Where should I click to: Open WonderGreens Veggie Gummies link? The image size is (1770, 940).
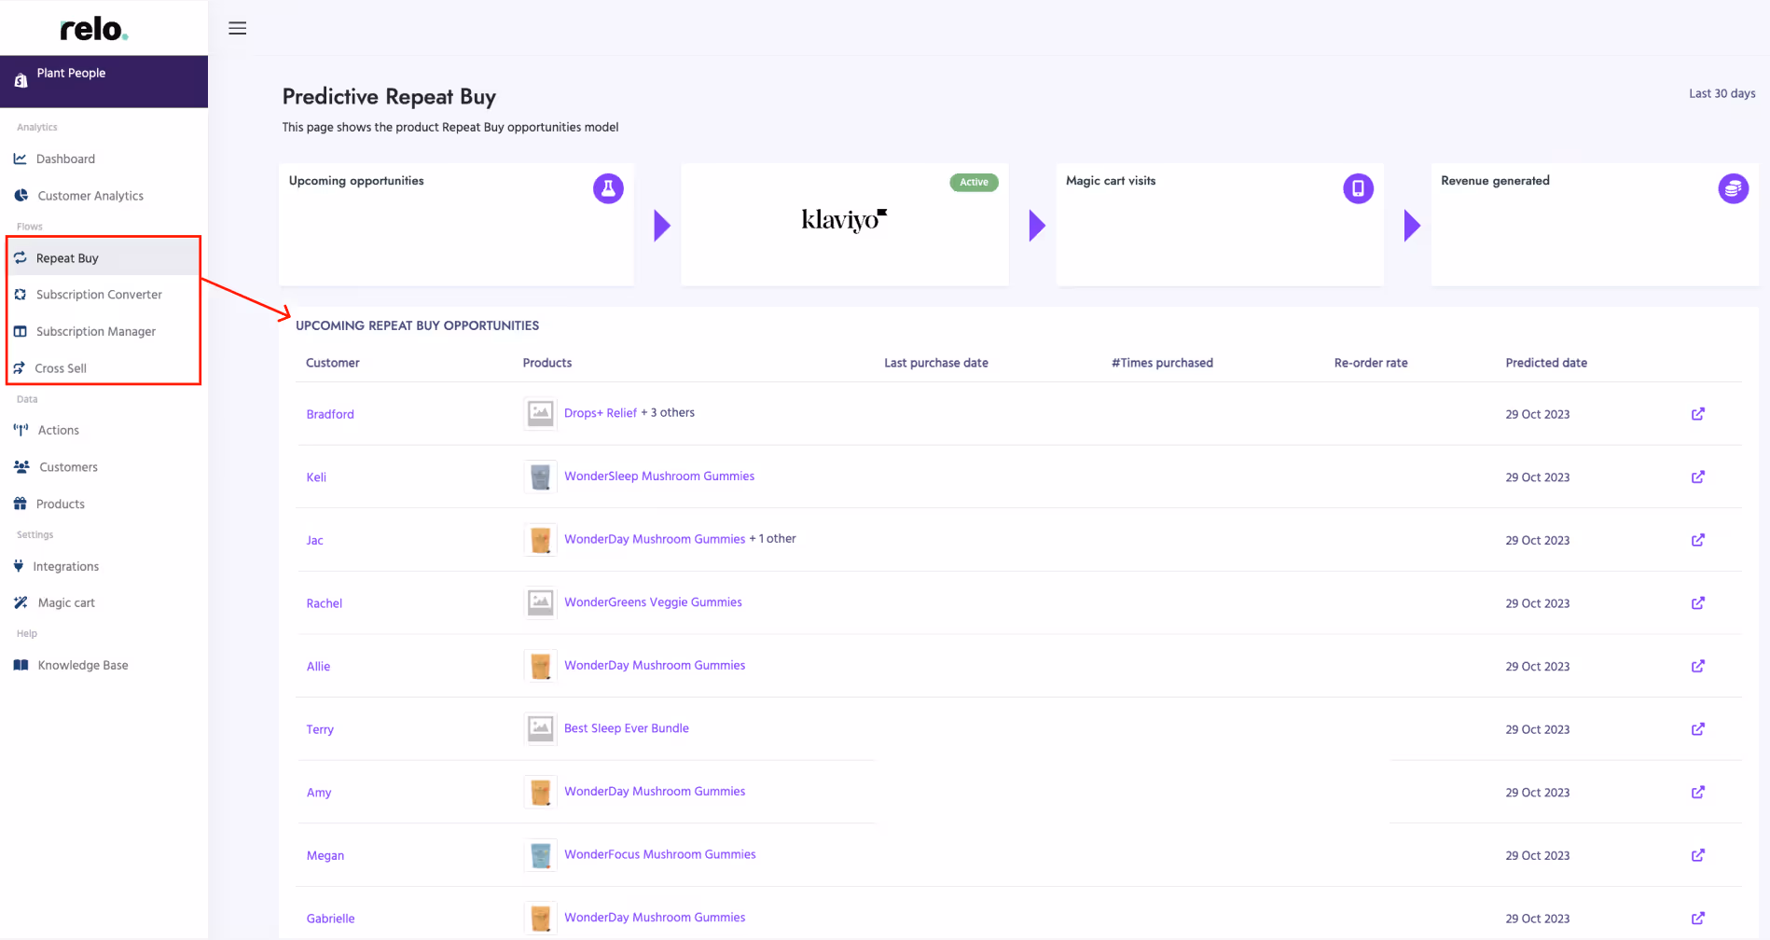coord(653,602)
